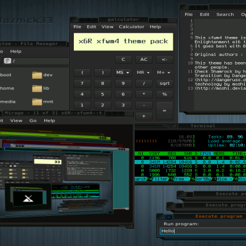Click the minus button in galculator

[x=143, y=105]
